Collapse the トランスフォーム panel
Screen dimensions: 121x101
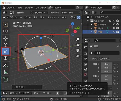point(90,58)
